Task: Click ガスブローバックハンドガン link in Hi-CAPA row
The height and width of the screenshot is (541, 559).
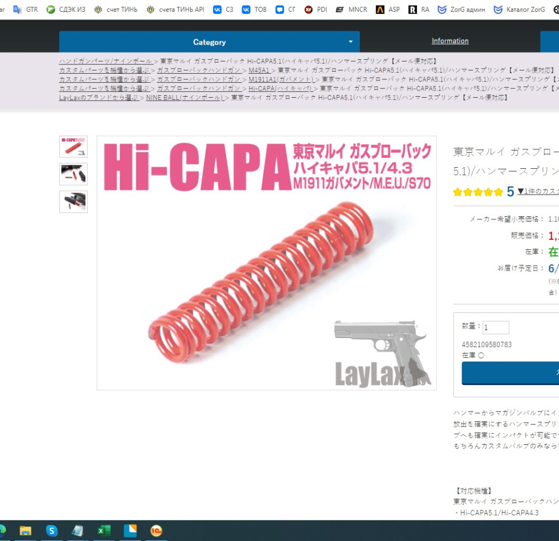Action: [199, 88]
